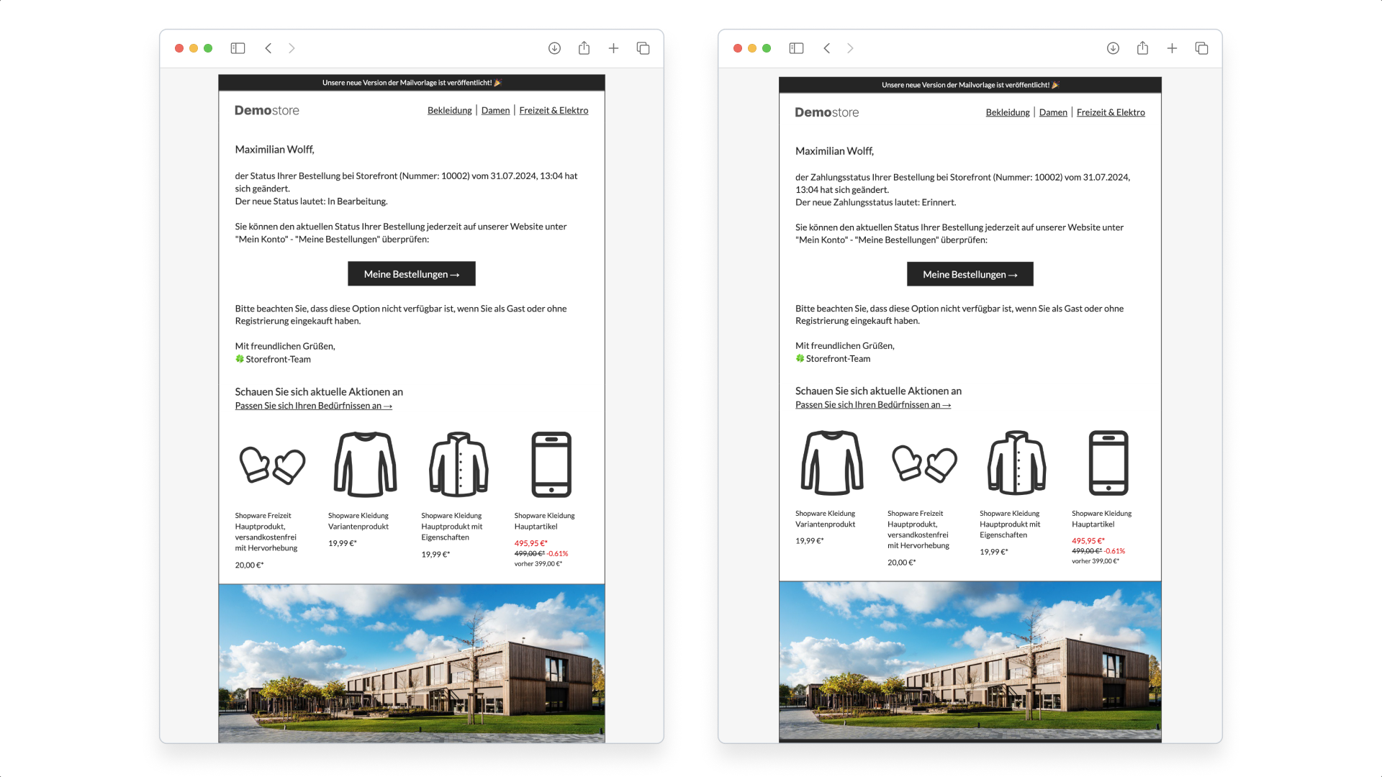Click 'Storefront-Team' signature in left email
The height and width of the screenshot is (777, 1382).
pos(278,359)
